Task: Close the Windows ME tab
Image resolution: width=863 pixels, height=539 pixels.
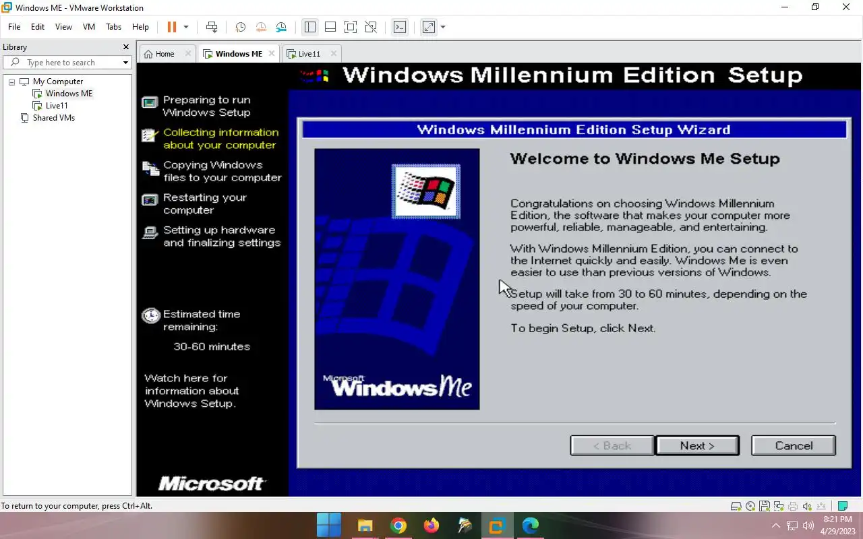Action: [272, 53]
